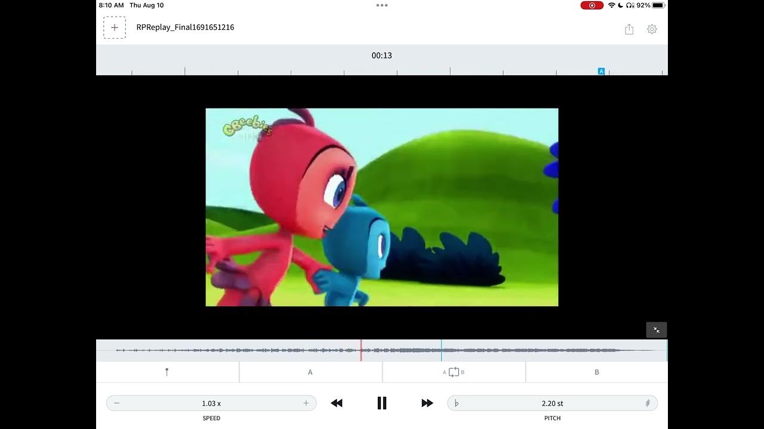The height and width of the screenshot is (429, 764).
Task: Click the blue loop marker in the waveform
Action: click(x=441, y=350)
